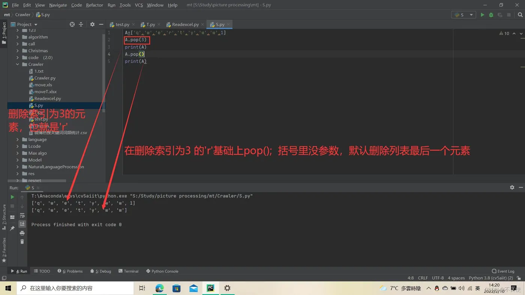
Task: Click the tool window quick-access icon bottom-left
Action: click(x=4, y=278)
